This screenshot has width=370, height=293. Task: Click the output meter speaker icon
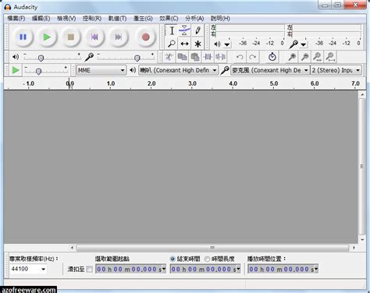[x=217, y=44]
